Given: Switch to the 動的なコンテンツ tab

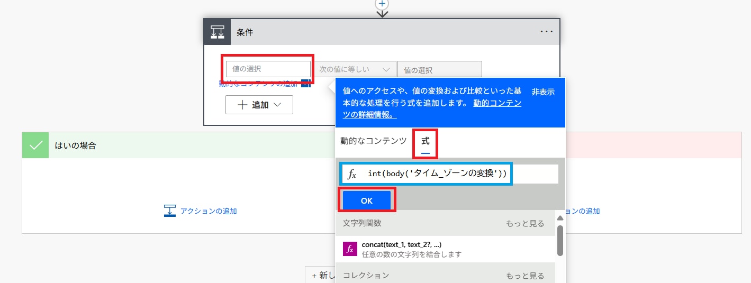Looking at the screenshot, I should click(x=373, y=141).
